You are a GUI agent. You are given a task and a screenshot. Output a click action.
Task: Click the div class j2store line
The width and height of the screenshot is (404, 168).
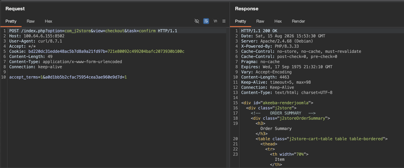tap(271, 108)
